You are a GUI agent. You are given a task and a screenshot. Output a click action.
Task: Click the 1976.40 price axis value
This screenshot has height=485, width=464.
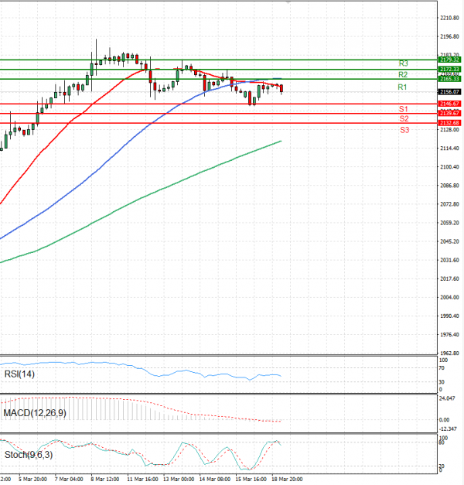pyautogui.click(x=449, y=335)
